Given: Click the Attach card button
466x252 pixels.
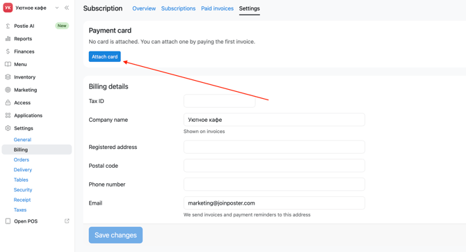Looking at the screenshot, I should point(104,56).
